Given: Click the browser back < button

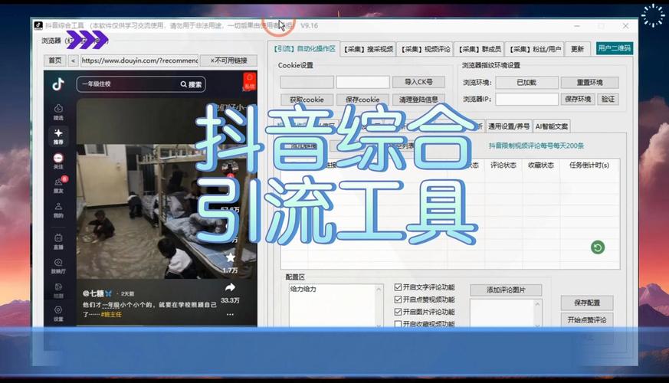Looking at the screenshot, I should tap(74, 61).
